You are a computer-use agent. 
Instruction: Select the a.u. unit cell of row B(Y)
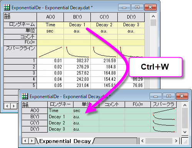coord(86,117)
